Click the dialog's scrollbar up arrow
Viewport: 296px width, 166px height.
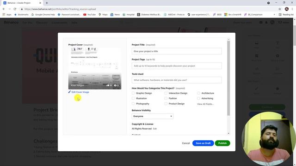coord(228,40)
